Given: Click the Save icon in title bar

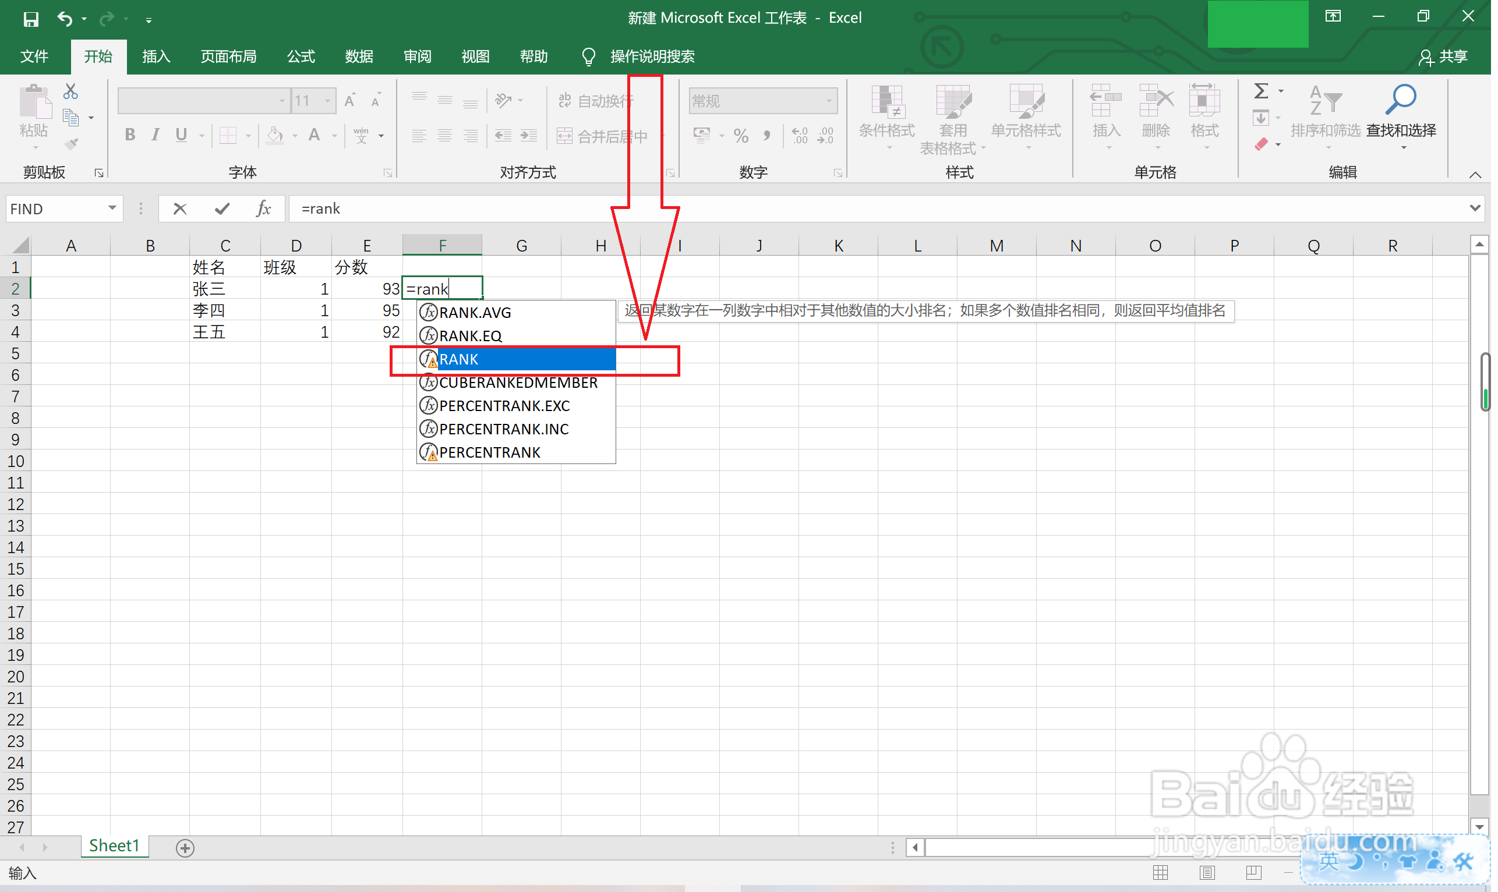Looking at the screenshot, I should (x=31, y=19).
